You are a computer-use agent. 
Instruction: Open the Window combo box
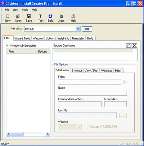tap(70, 127)
